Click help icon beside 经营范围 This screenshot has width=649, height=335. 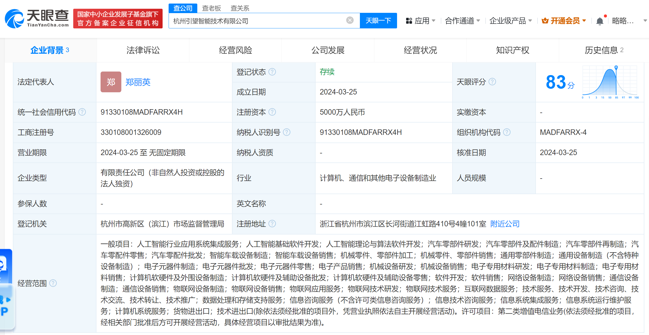(x=53, y=283)
